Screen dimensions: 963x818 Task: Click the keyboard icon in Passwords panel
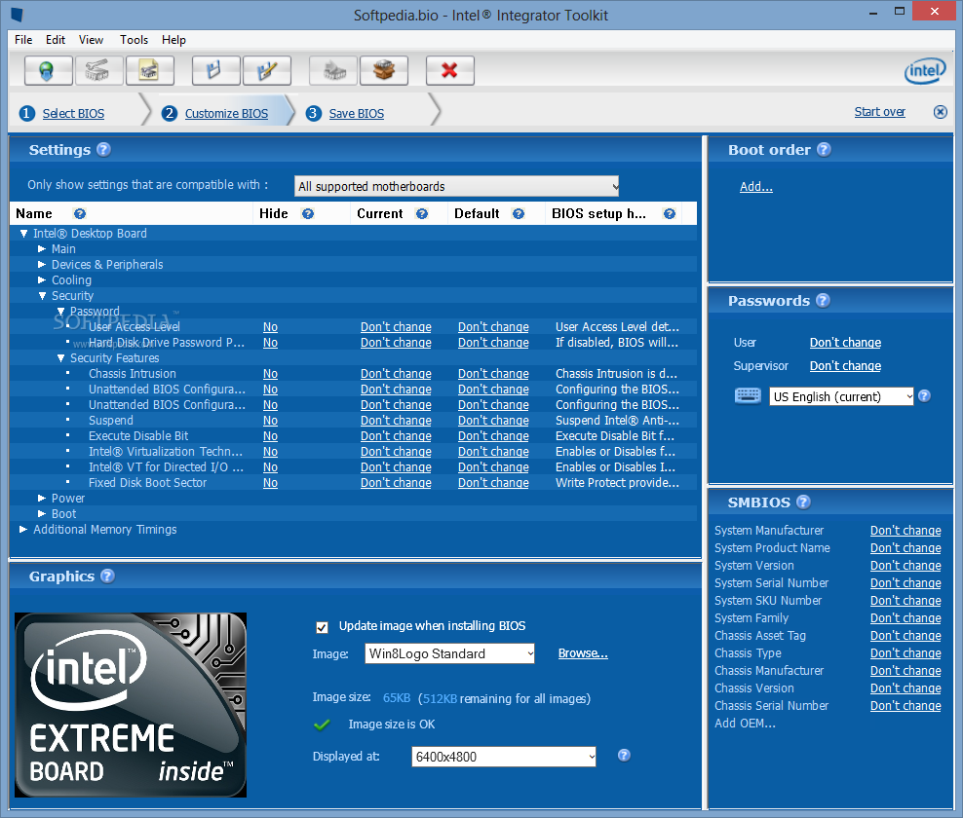click(748, 395)
